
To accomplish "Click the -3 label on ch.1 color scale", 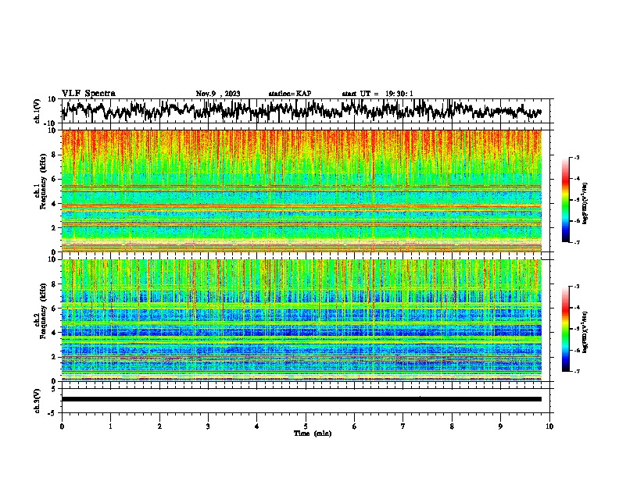I will click(577, 157).
